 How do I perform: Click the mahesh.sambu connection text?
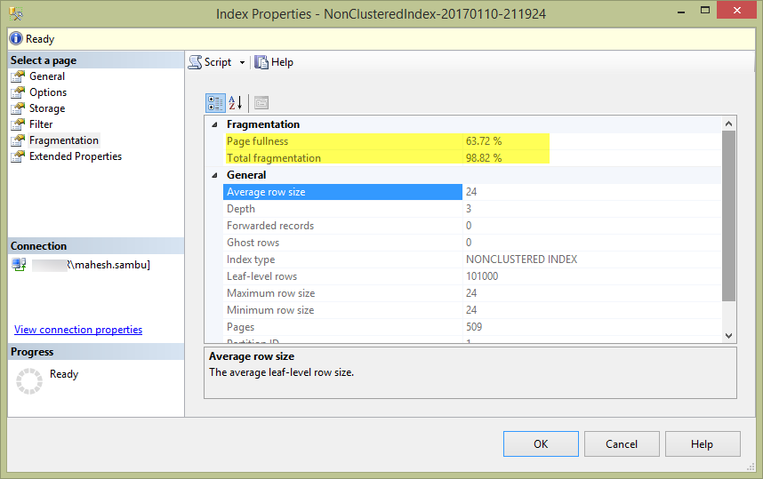click(112, 265)
